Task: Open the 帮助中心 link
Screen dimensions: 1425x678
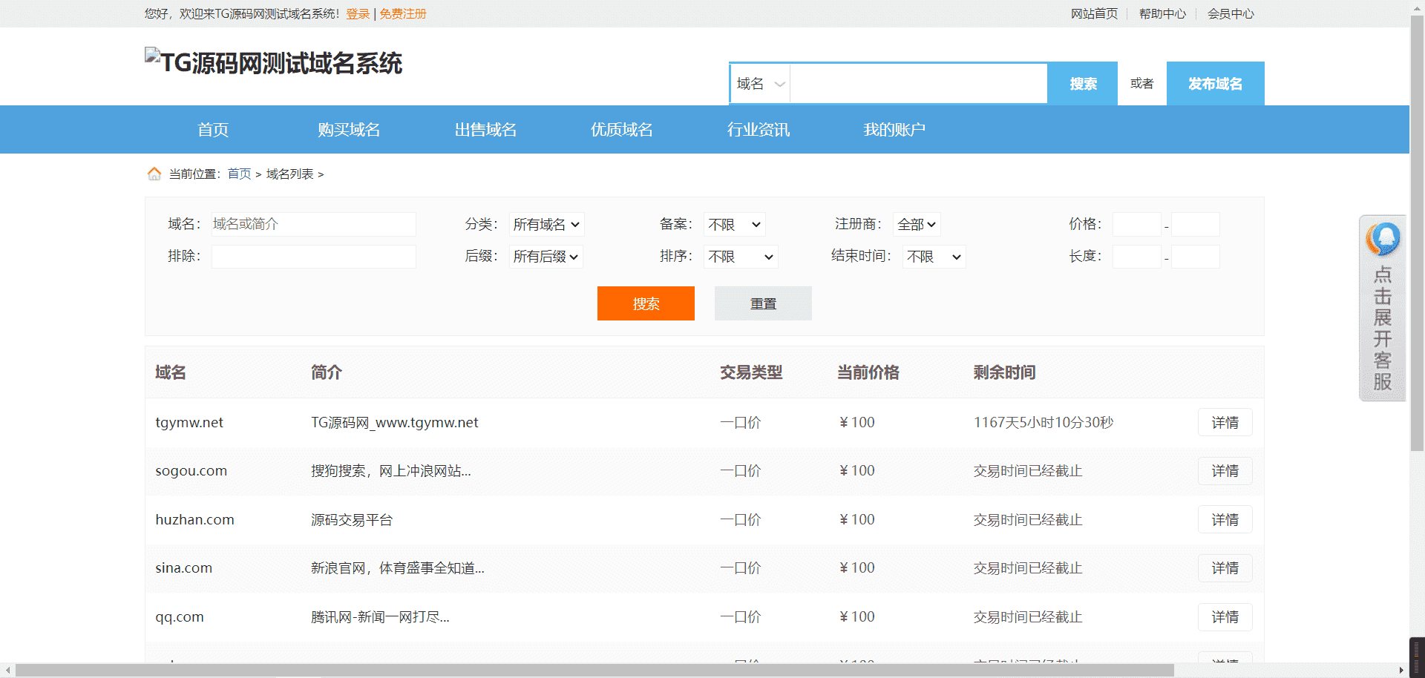Action: [1162, 13]
